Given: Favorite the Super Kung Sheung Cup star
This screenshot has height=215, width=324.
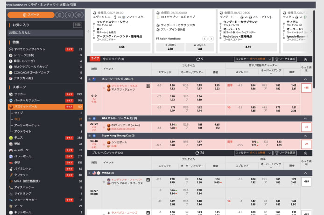Looking at the screenshot, I should (x=90, y=136).
